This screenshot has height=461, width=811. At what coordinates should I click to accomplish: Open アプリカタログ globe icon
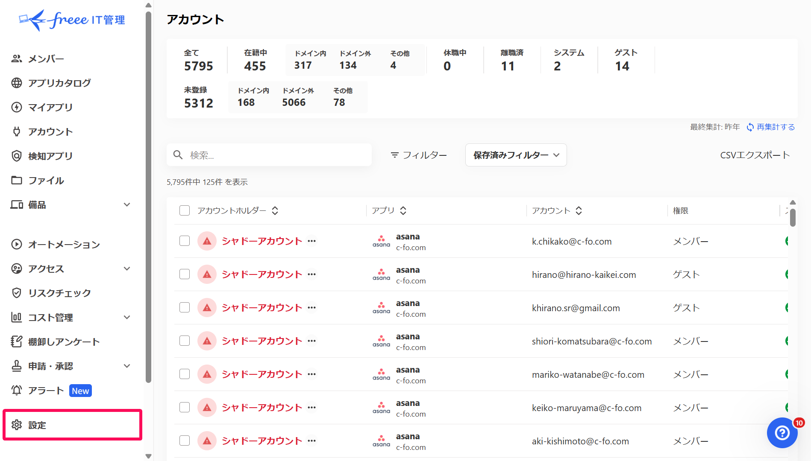pos(17,83)
